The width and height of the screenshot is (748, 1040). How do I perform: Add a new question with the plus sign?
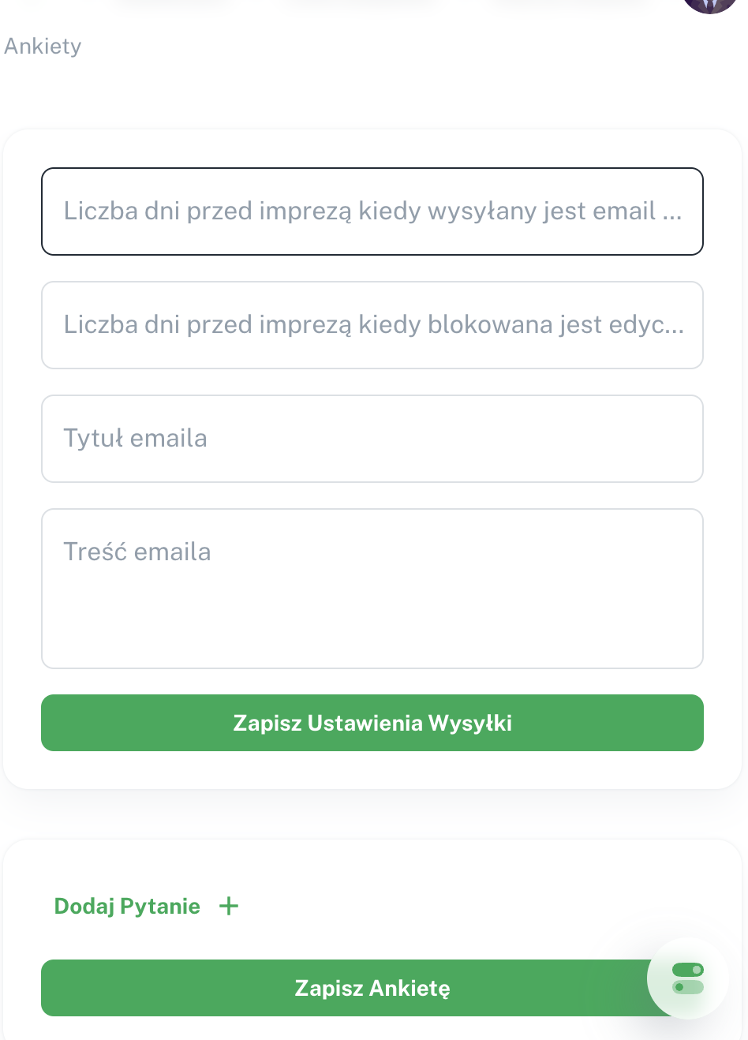tap(229, 906)
